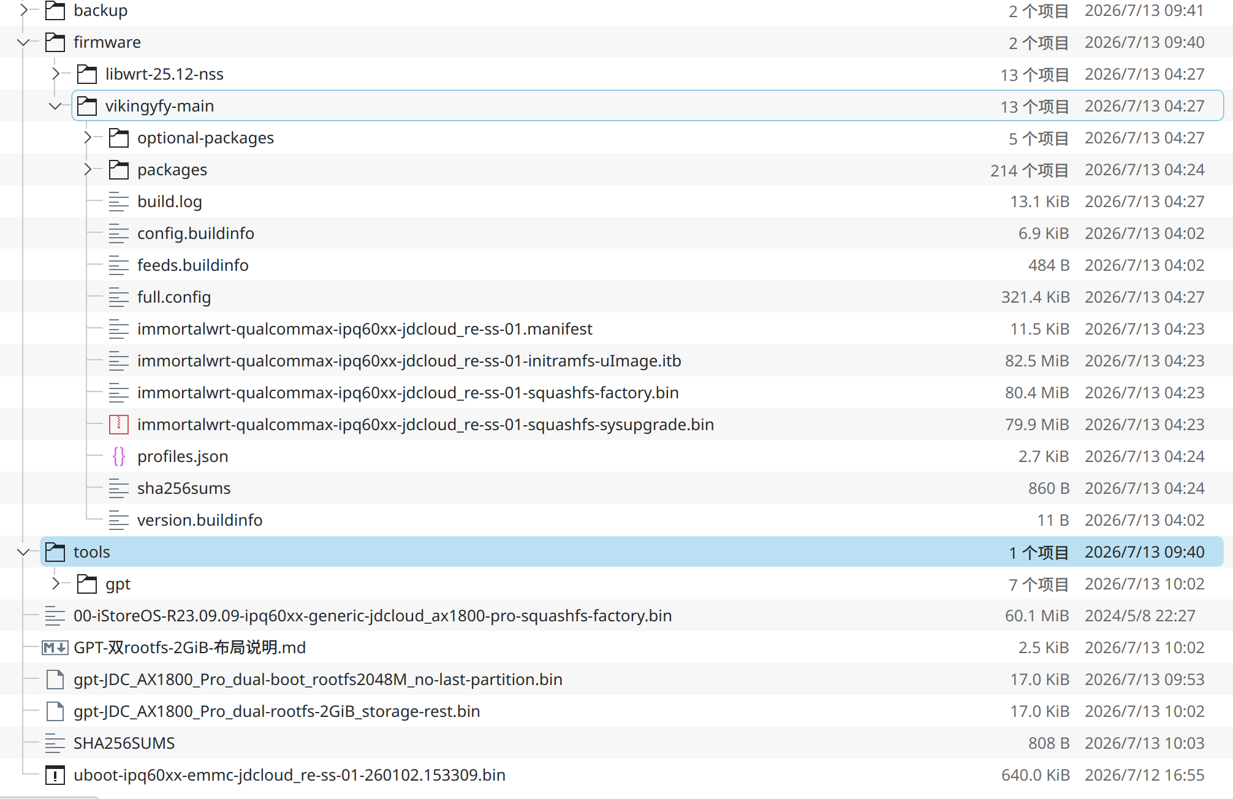Click the config.buildinfo file icon
The height and width of the screenshot is (799, 1233).
(119, 233)
